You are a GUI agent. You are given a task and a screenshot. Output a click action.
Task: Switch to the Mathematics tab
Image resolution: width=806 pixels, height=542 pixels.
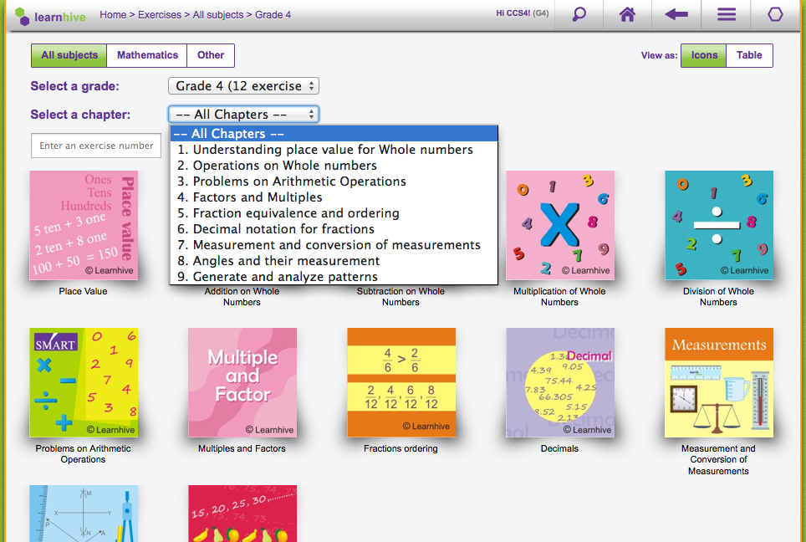pos(147,55)
